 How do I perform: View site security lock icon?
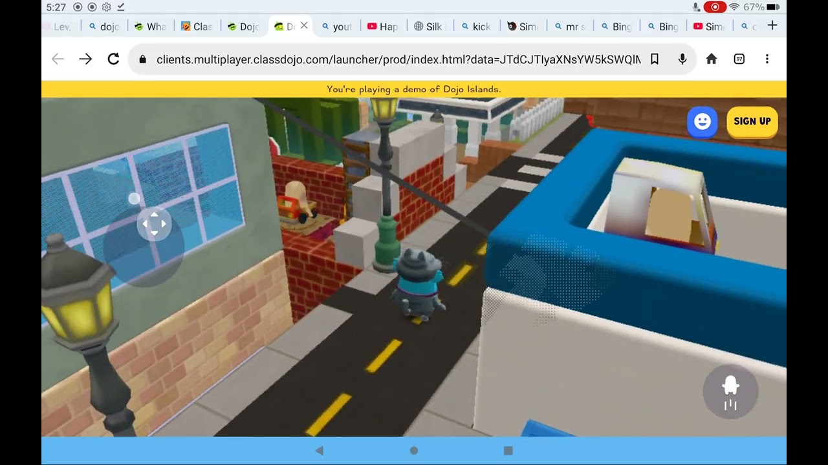(x=143, y=59)
